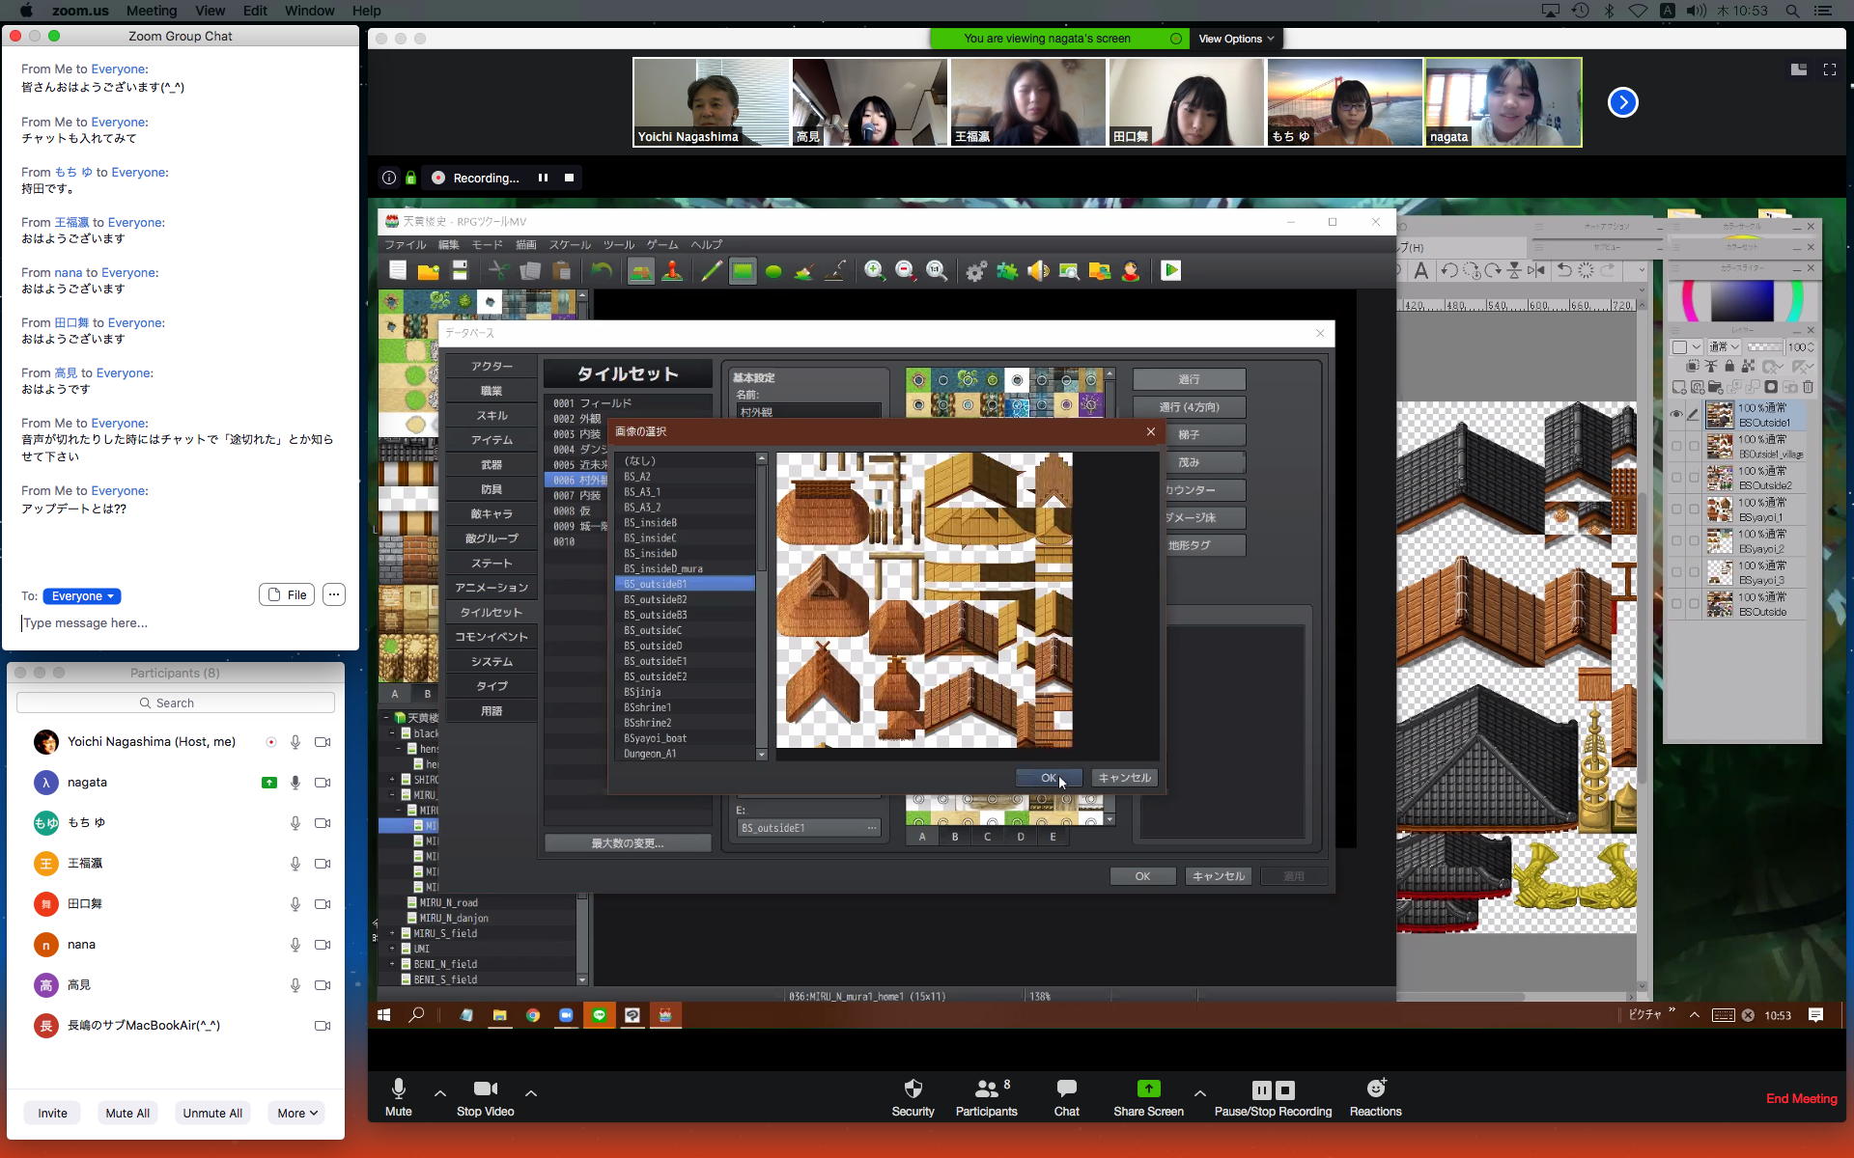The image size is (1854, 1158).
Task: Pause recording in the top recording bar
Action: coord(543,178)
